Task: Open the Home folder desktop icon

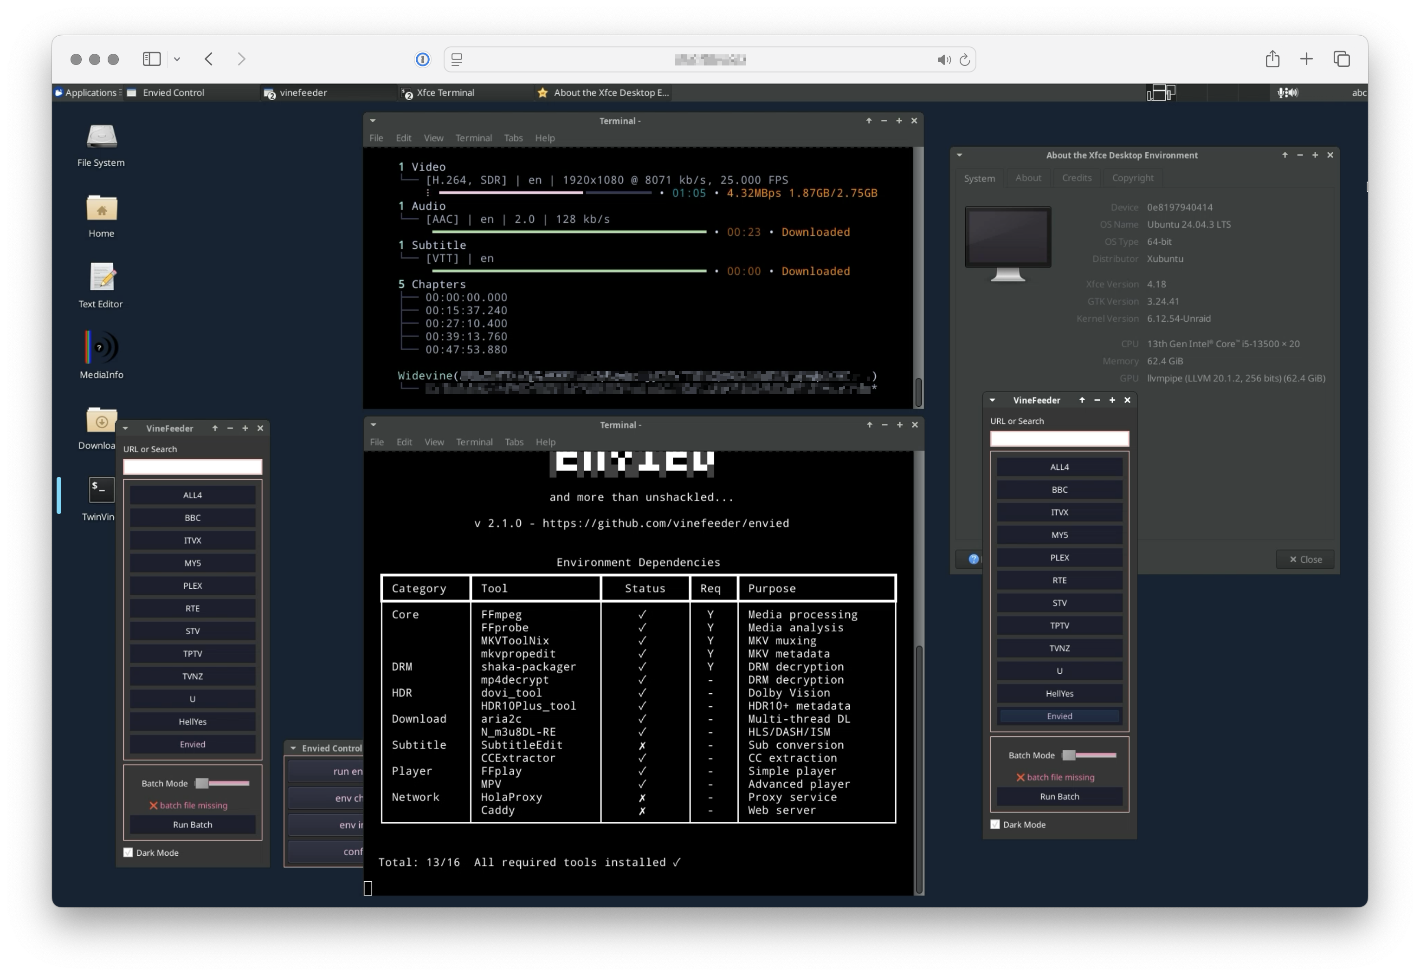Action: (101, 209)
